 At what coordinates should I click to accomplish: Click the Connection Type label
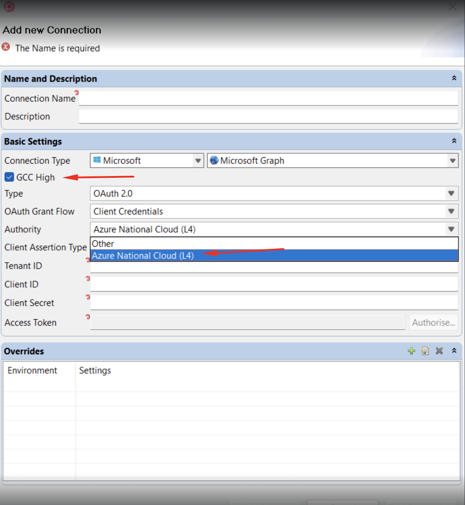[x=37, y=161]
